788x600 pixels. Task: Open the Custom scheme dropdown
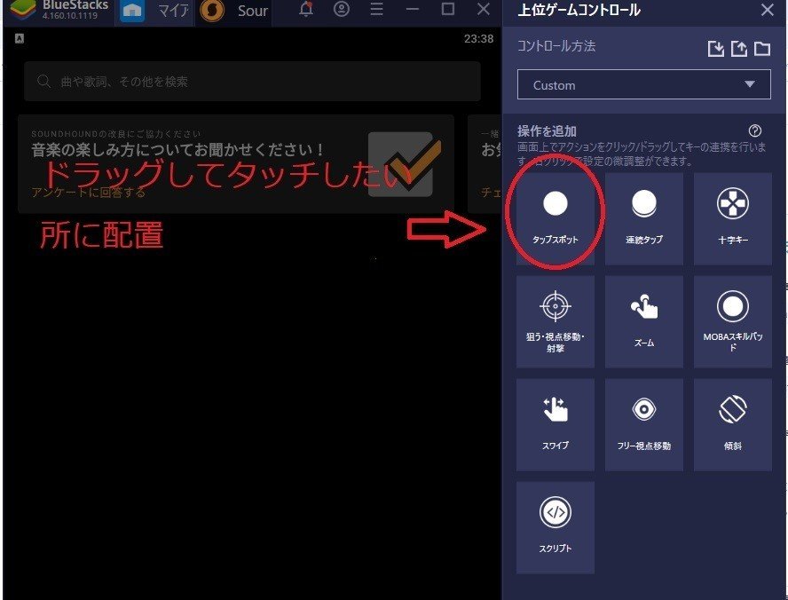coord(643,85)
